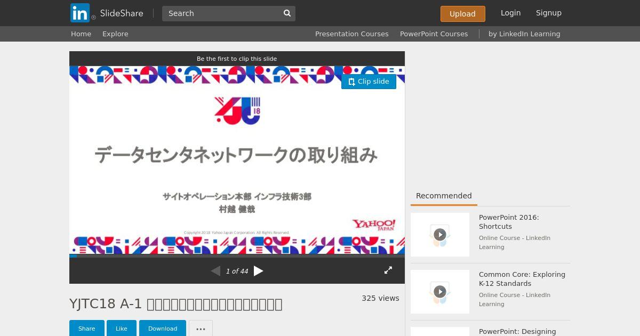The width and height of the screenshot is (640, 336).
Task: Select the Recommended tab
Action: coord(444,196)
